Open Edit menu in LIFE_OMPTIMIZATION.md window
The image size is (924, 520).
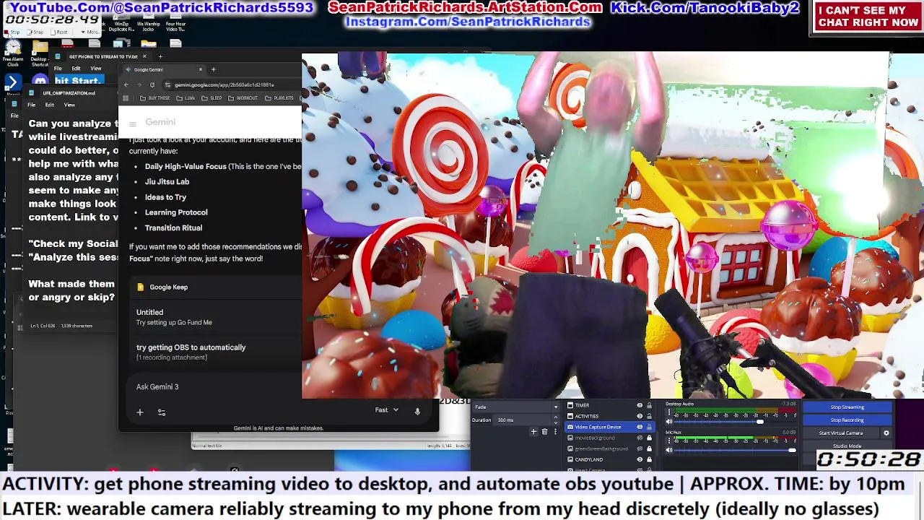(x=50, y=105)
